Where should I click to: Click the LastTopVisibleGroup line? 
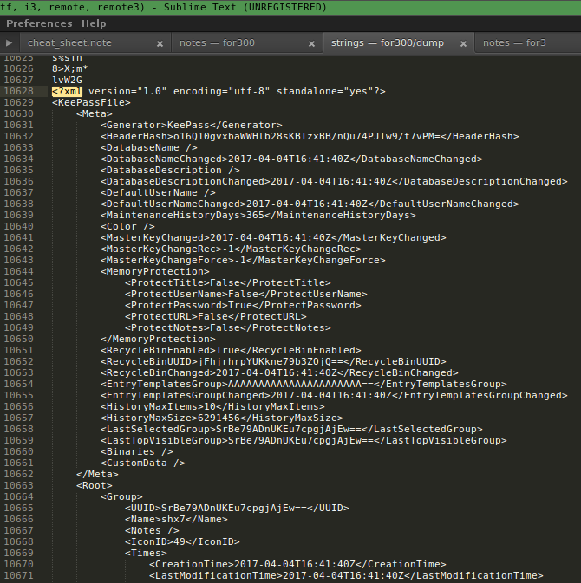[x=304, y=440]
